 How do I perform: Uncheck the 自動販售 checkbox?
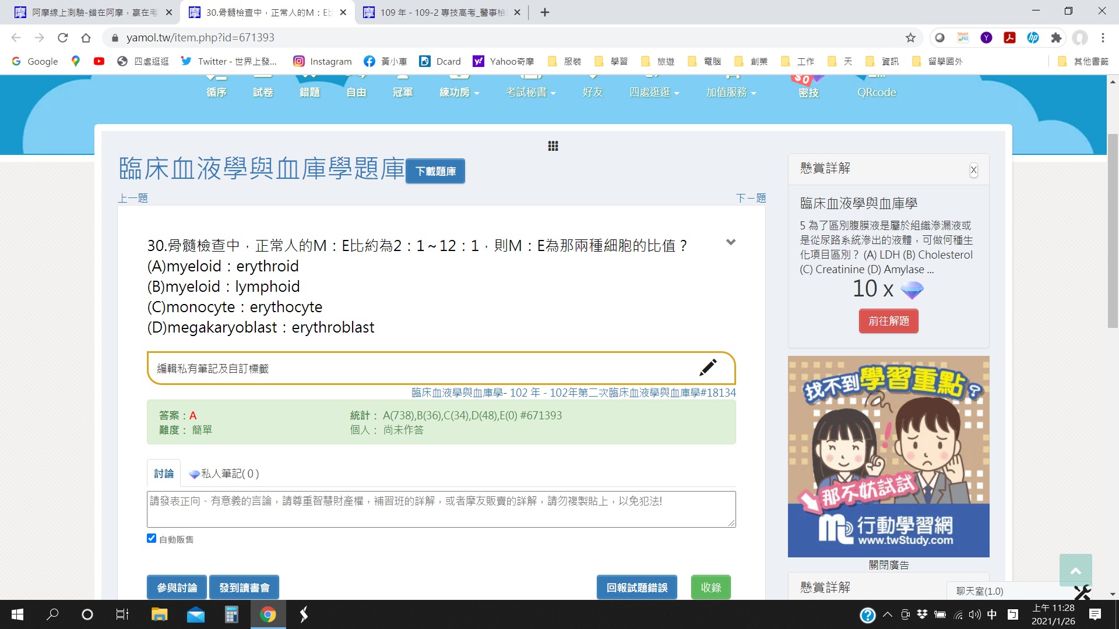(152, 539)
